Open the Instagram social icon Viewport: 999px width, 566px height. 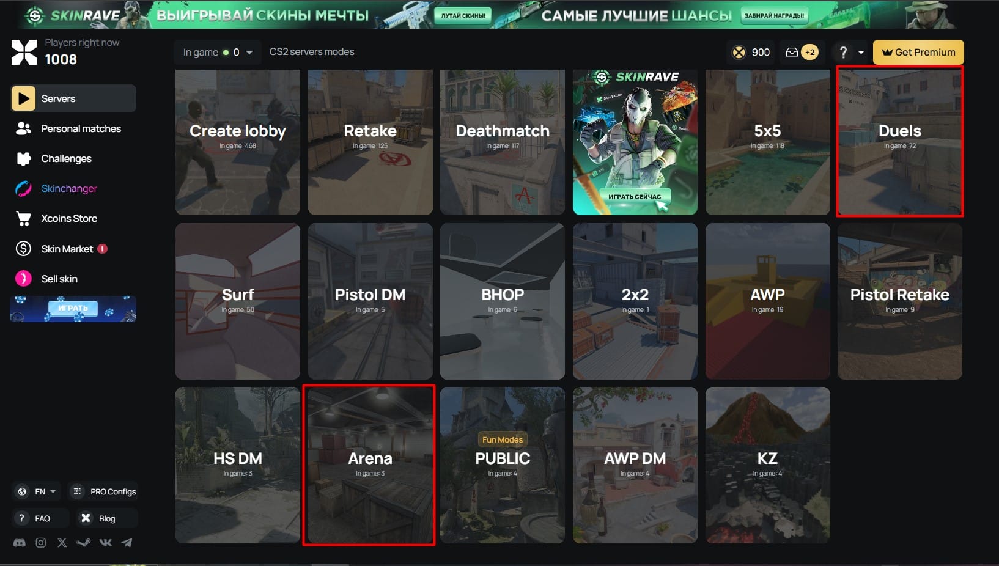pyautogui.click(x=41, y=543)
